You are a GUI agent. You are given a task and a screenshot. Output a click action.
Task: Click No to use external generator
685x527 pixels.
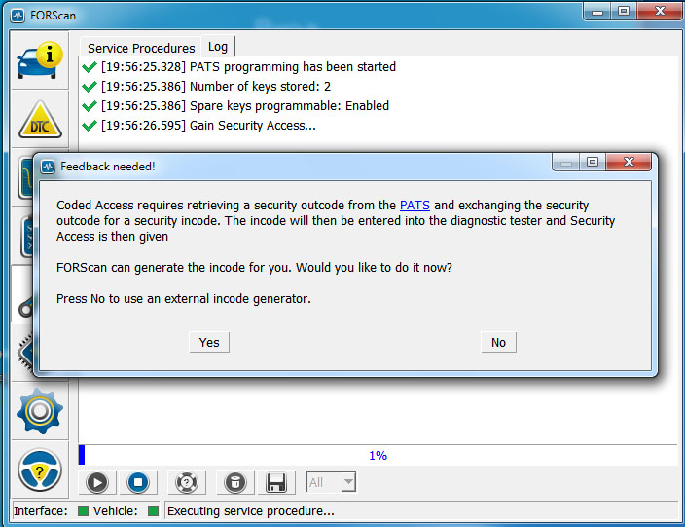(498, 342)
